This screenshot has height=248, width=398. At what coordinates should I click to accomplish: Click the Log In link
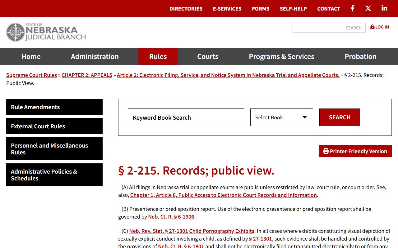click(x=380, y=27)
